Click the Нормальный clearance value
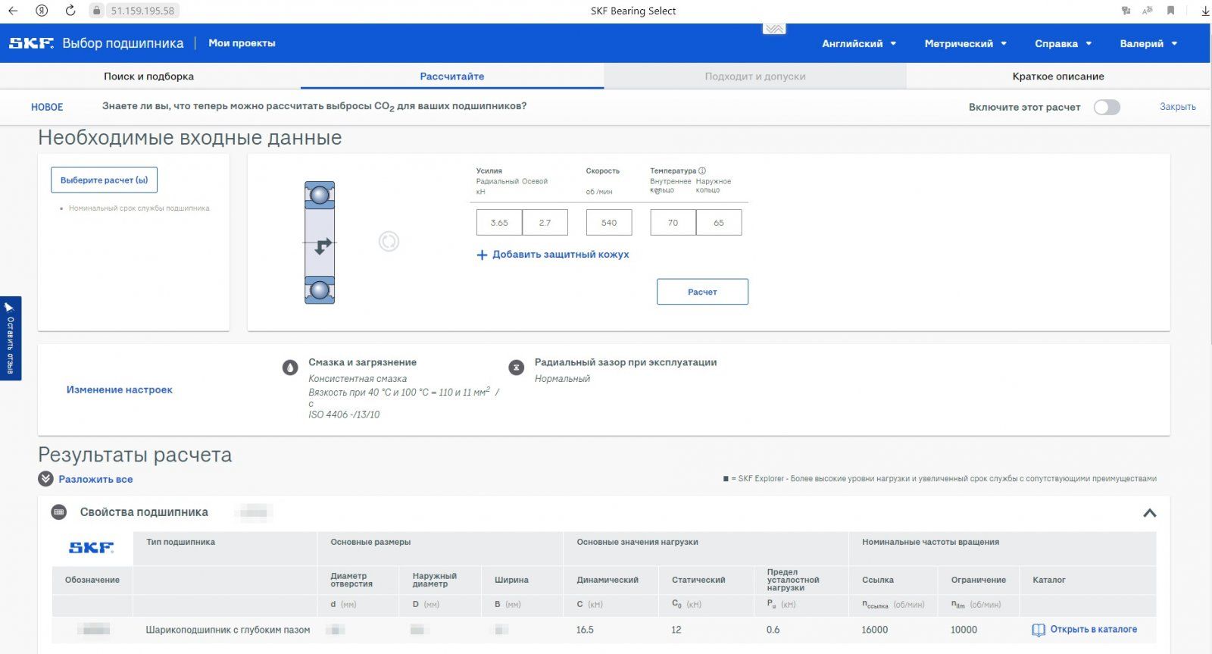 point(562,378)
